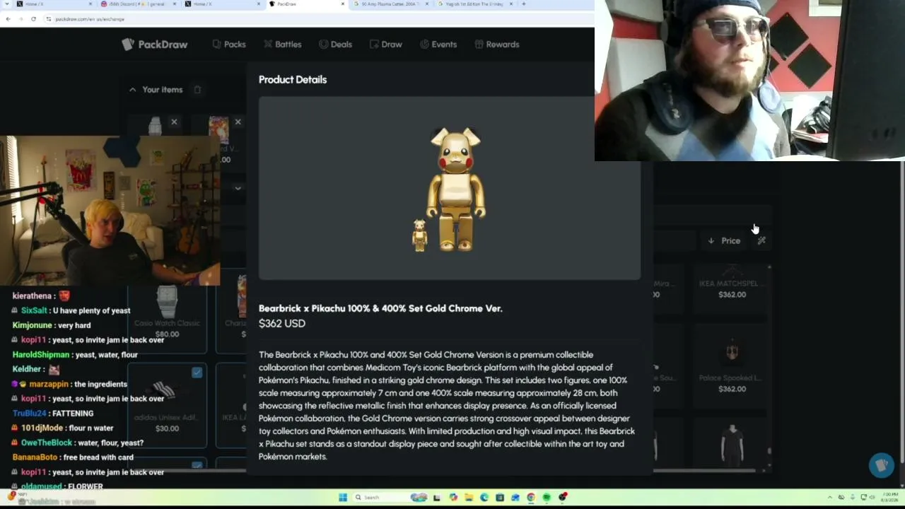The image size is (905, 509).
Task: Click the packdraw.com address bar
Action: (x=318, y=19)
